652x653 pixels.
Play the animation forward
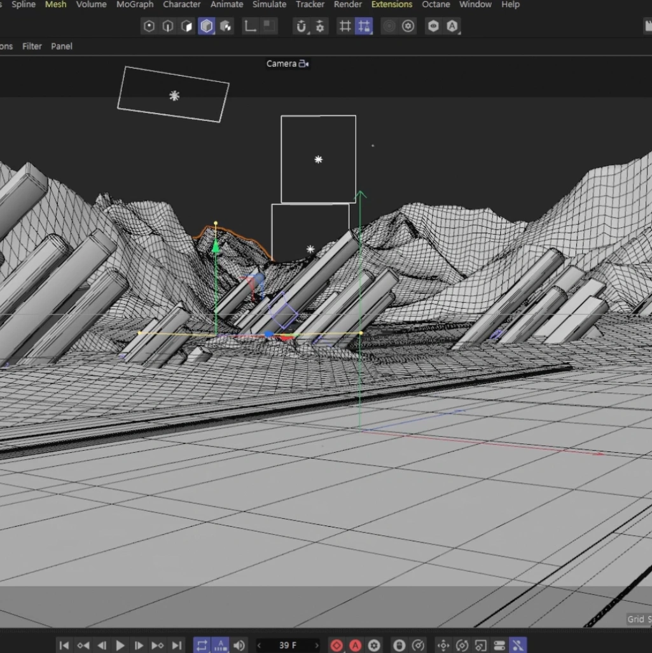(x=120, y=645)
